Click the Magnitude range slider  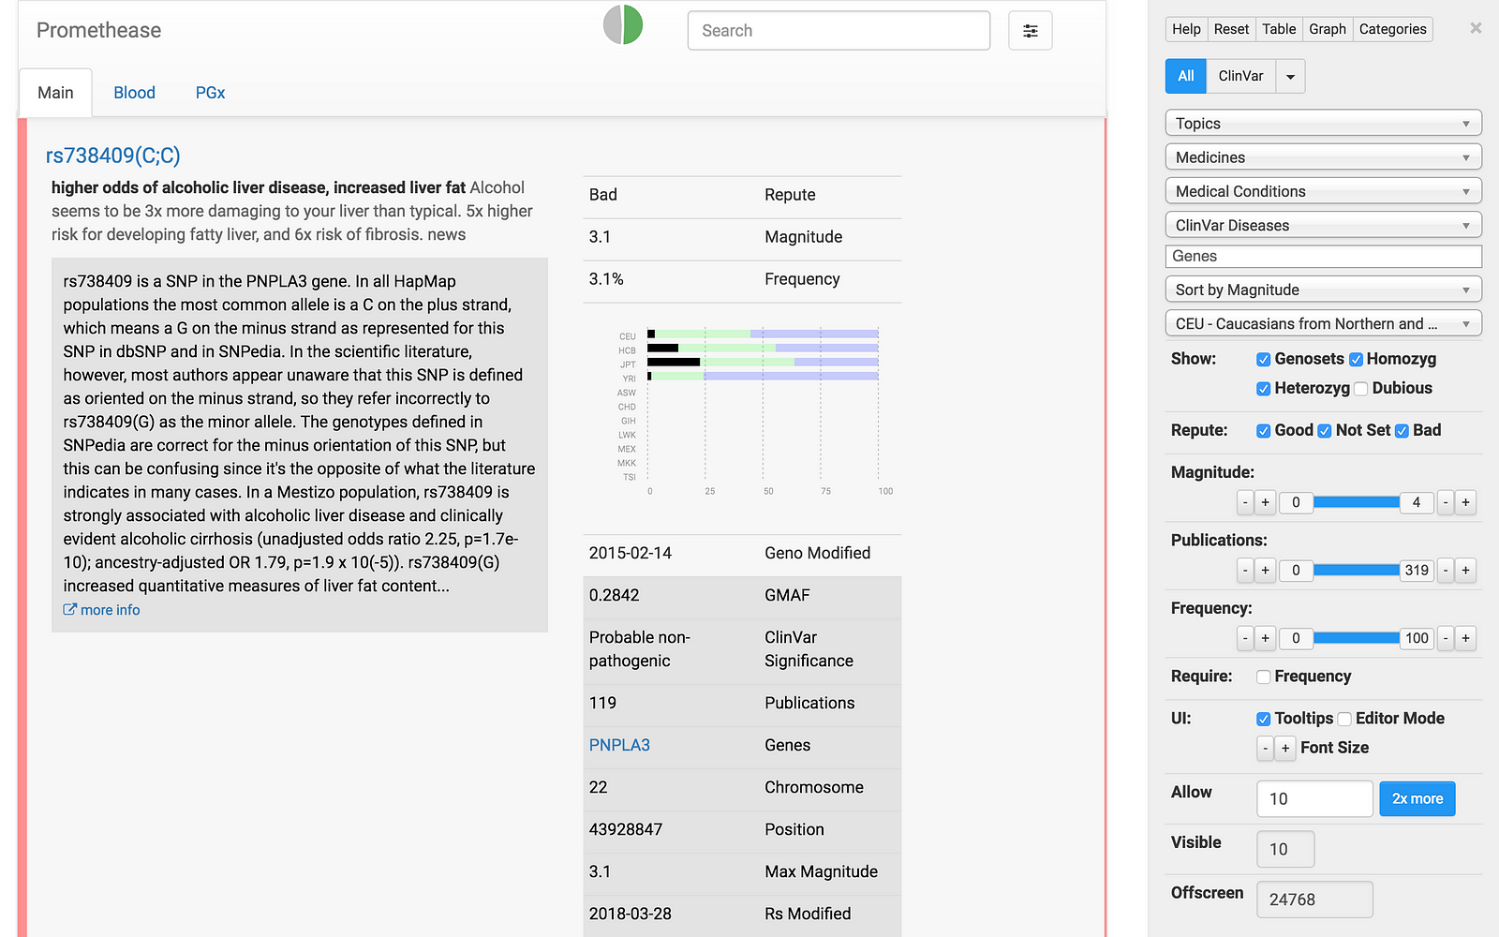point(1356,502)
